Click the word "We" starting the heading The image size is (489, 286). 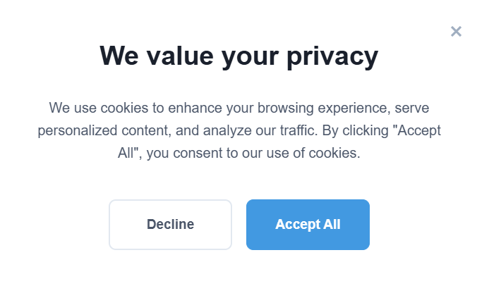coord(119,56)
